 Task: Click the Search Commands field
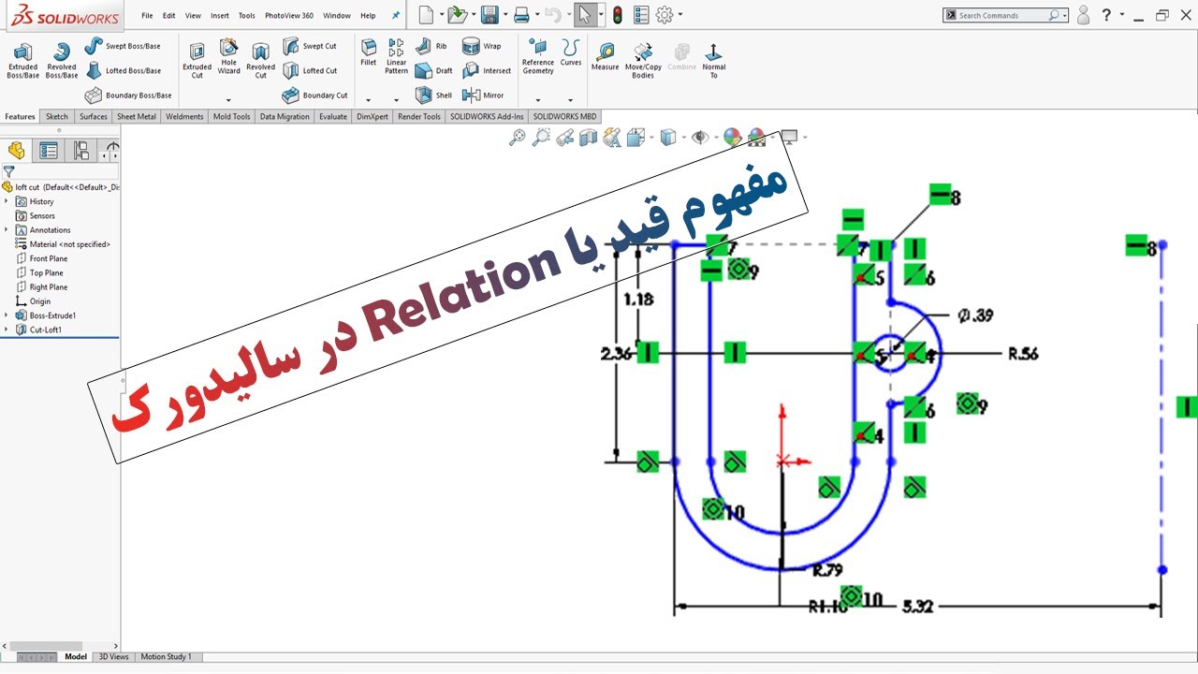pos(1006,15)
